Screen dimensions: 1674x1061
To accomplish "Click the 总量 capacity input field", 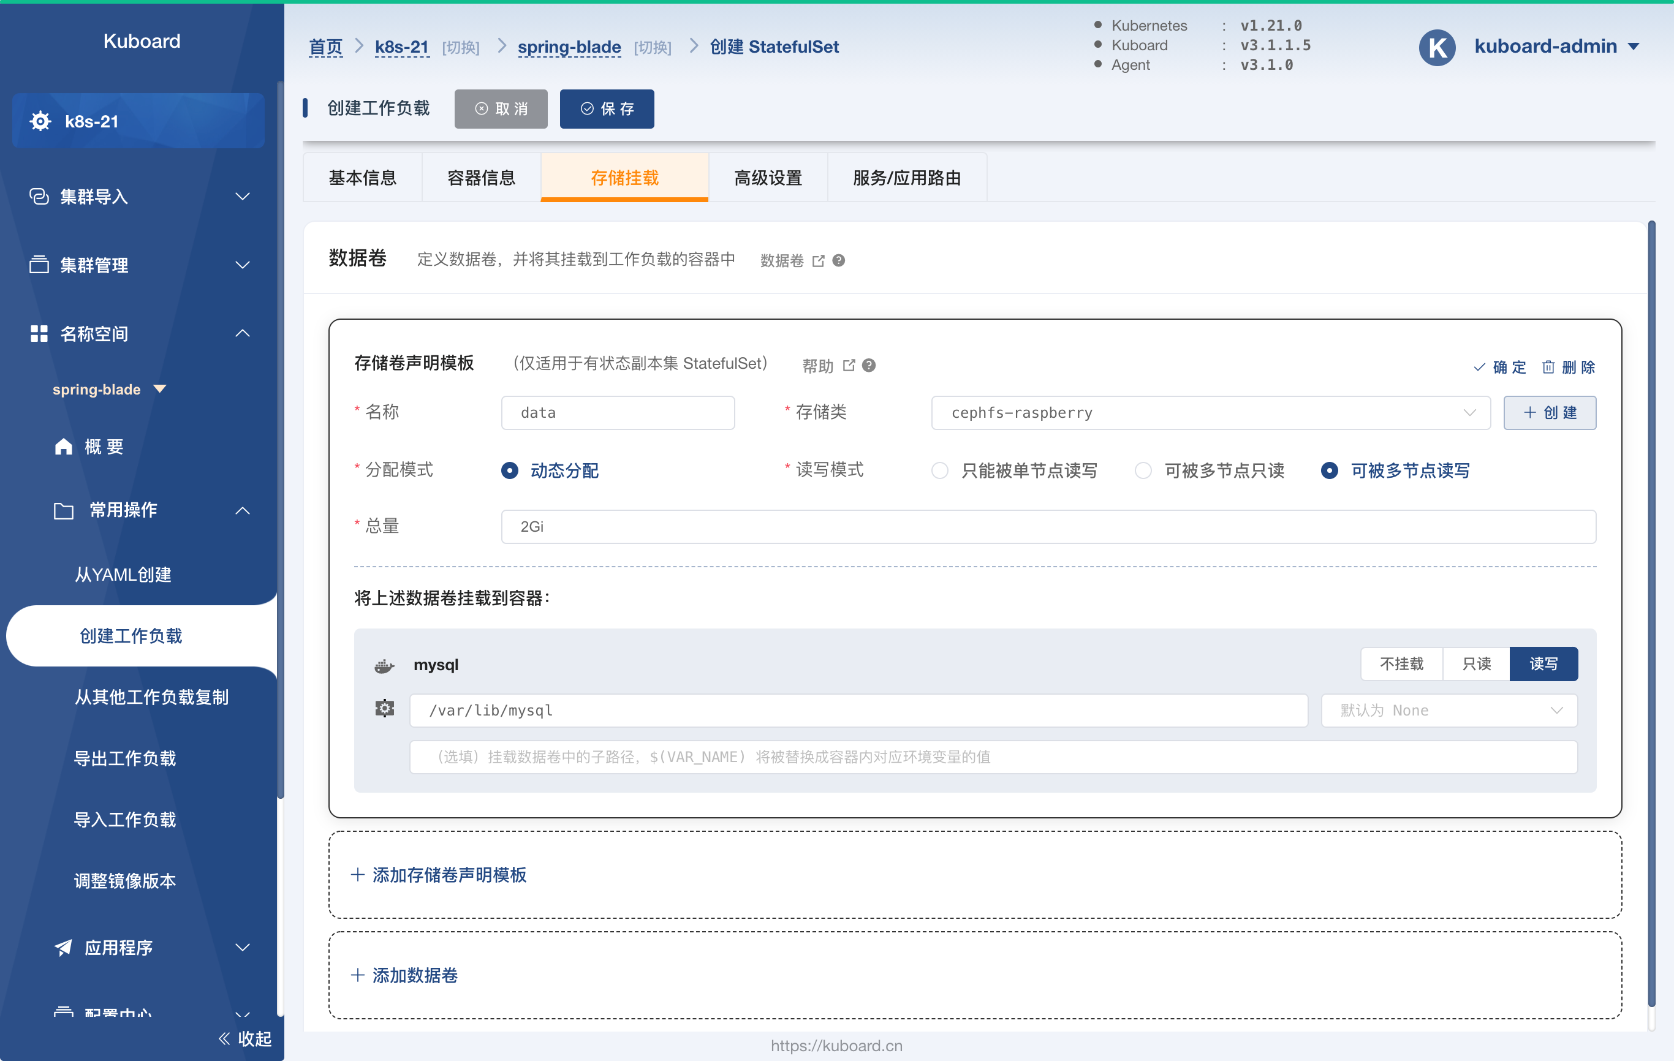I will point(1048,527).
